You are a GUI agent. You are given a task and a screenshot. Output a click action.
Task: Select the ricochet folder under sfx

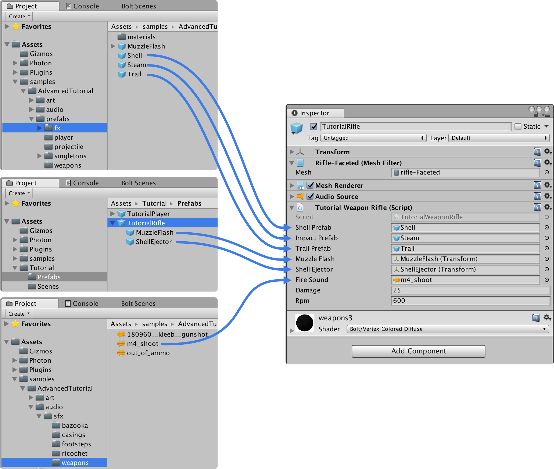pyautogui.click(x=70, y=453)
